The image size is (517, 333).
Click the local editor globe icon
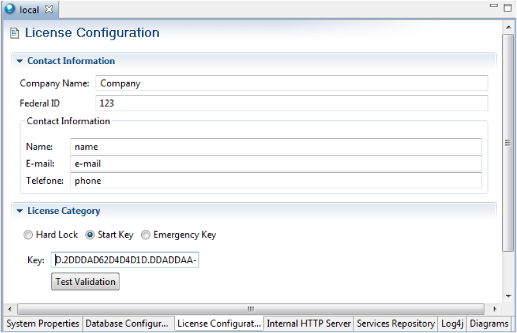tap(10, 10)
